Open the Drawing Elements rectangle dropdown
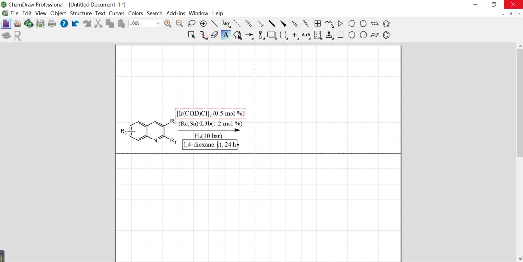Image resolution: width=523 pixels, height=262 pixels. [272, 35]
